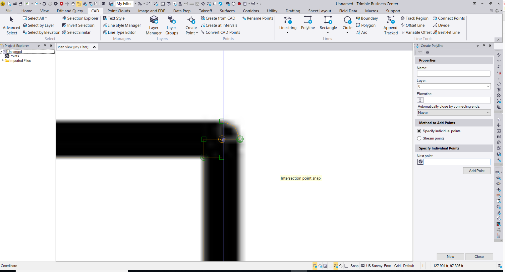Open the Automatically close by connecting ends dropdown
The height and width of the screenshot is (272, 505).
pyautogui.click(x=488, y=113)
